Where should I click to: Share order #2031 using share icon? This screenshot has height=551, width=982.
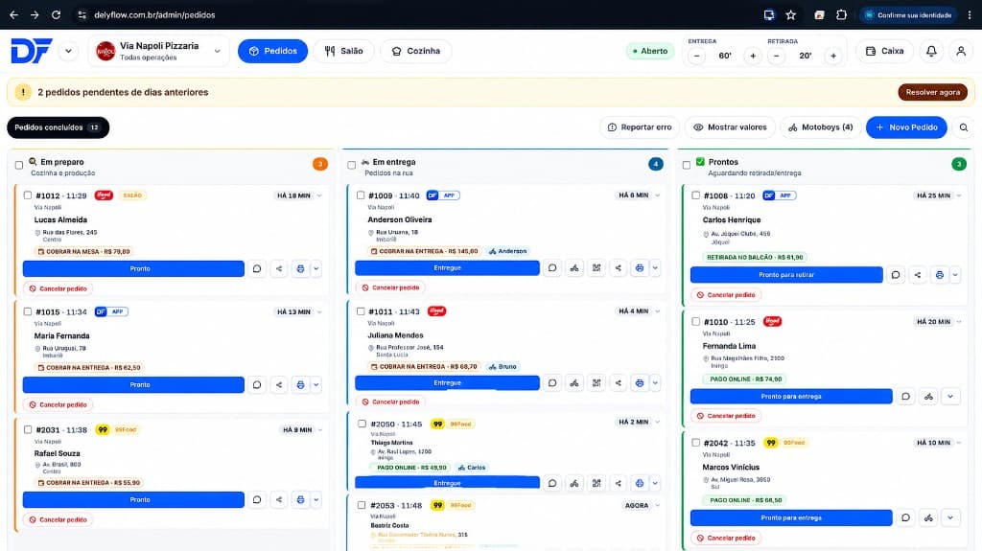pyautogui.click(x=279, y=499)
